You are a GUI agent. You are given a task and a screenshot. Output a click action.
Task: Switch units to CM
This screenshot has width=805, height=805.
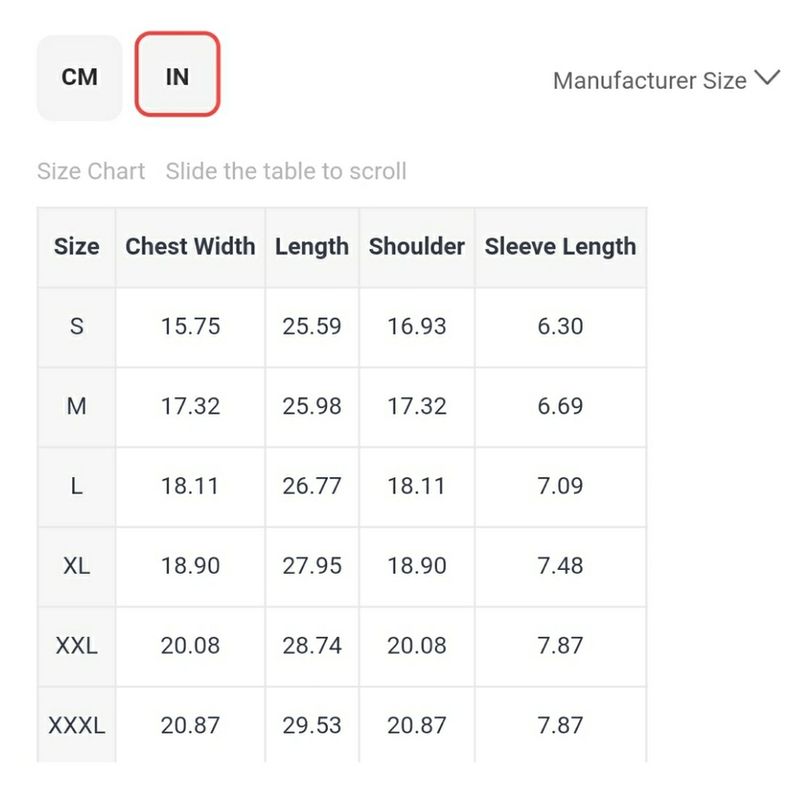point(80,77)
